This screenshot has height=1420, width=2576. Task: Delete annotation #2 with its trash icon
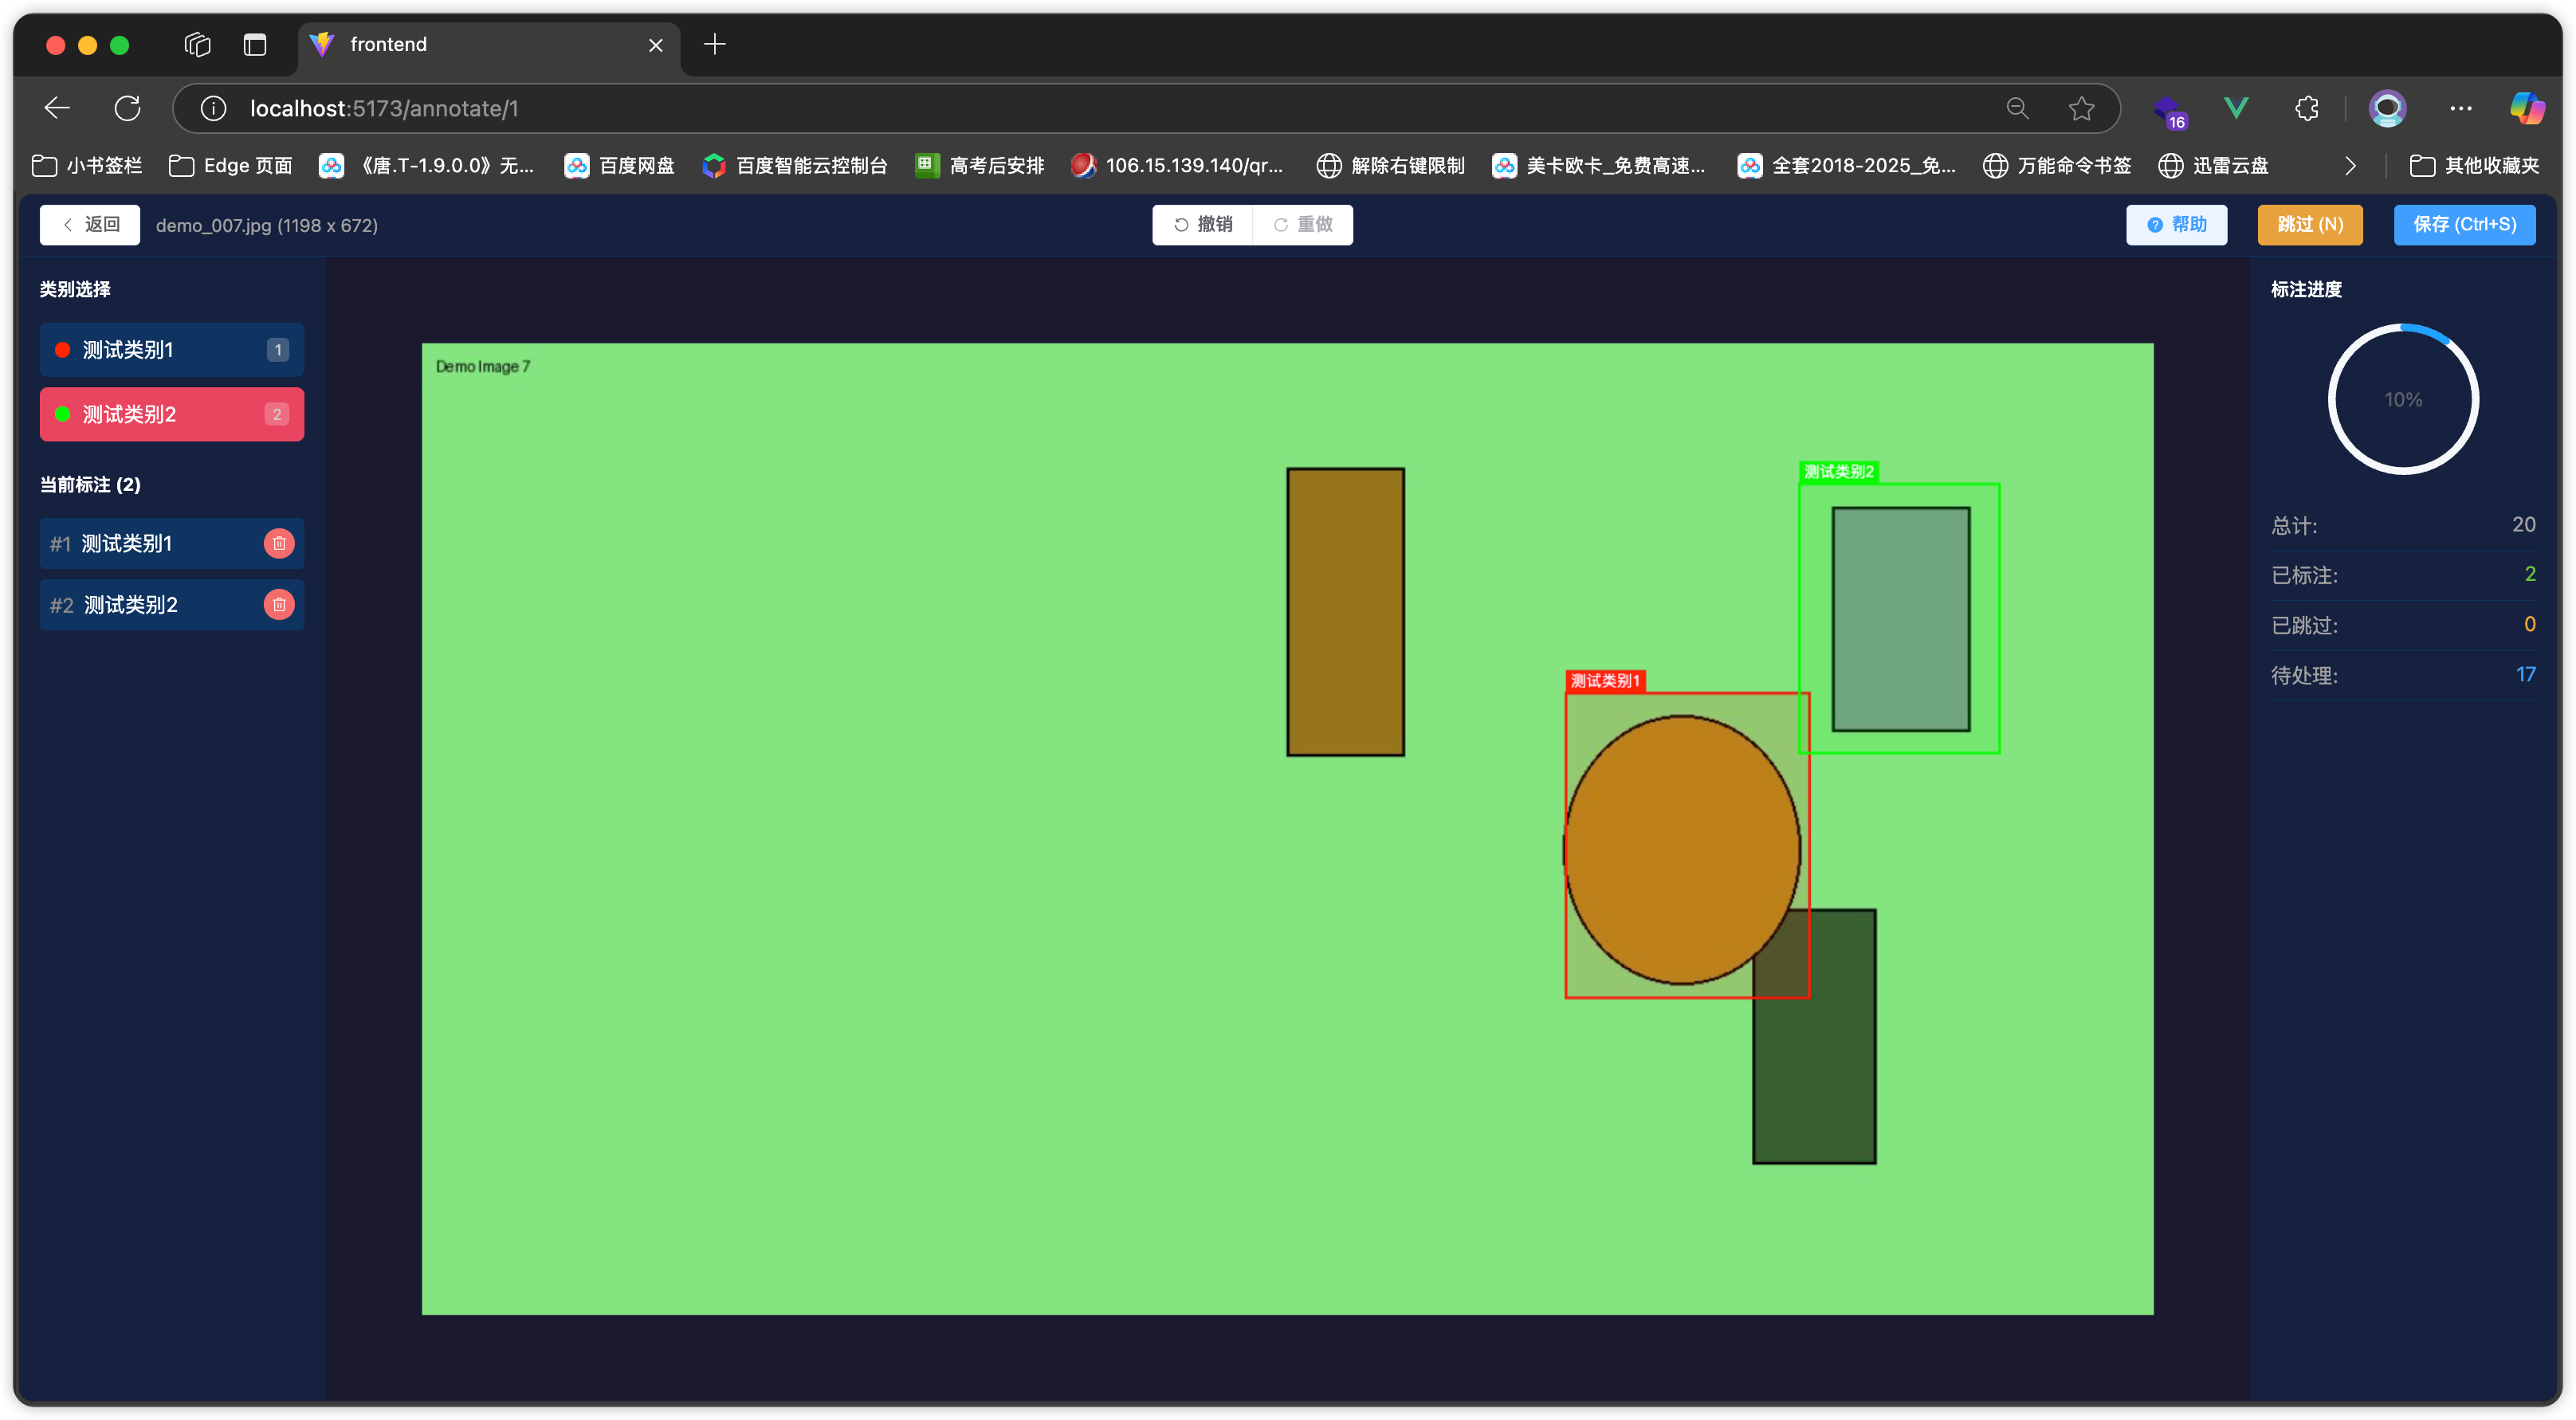tap(279, 604)
